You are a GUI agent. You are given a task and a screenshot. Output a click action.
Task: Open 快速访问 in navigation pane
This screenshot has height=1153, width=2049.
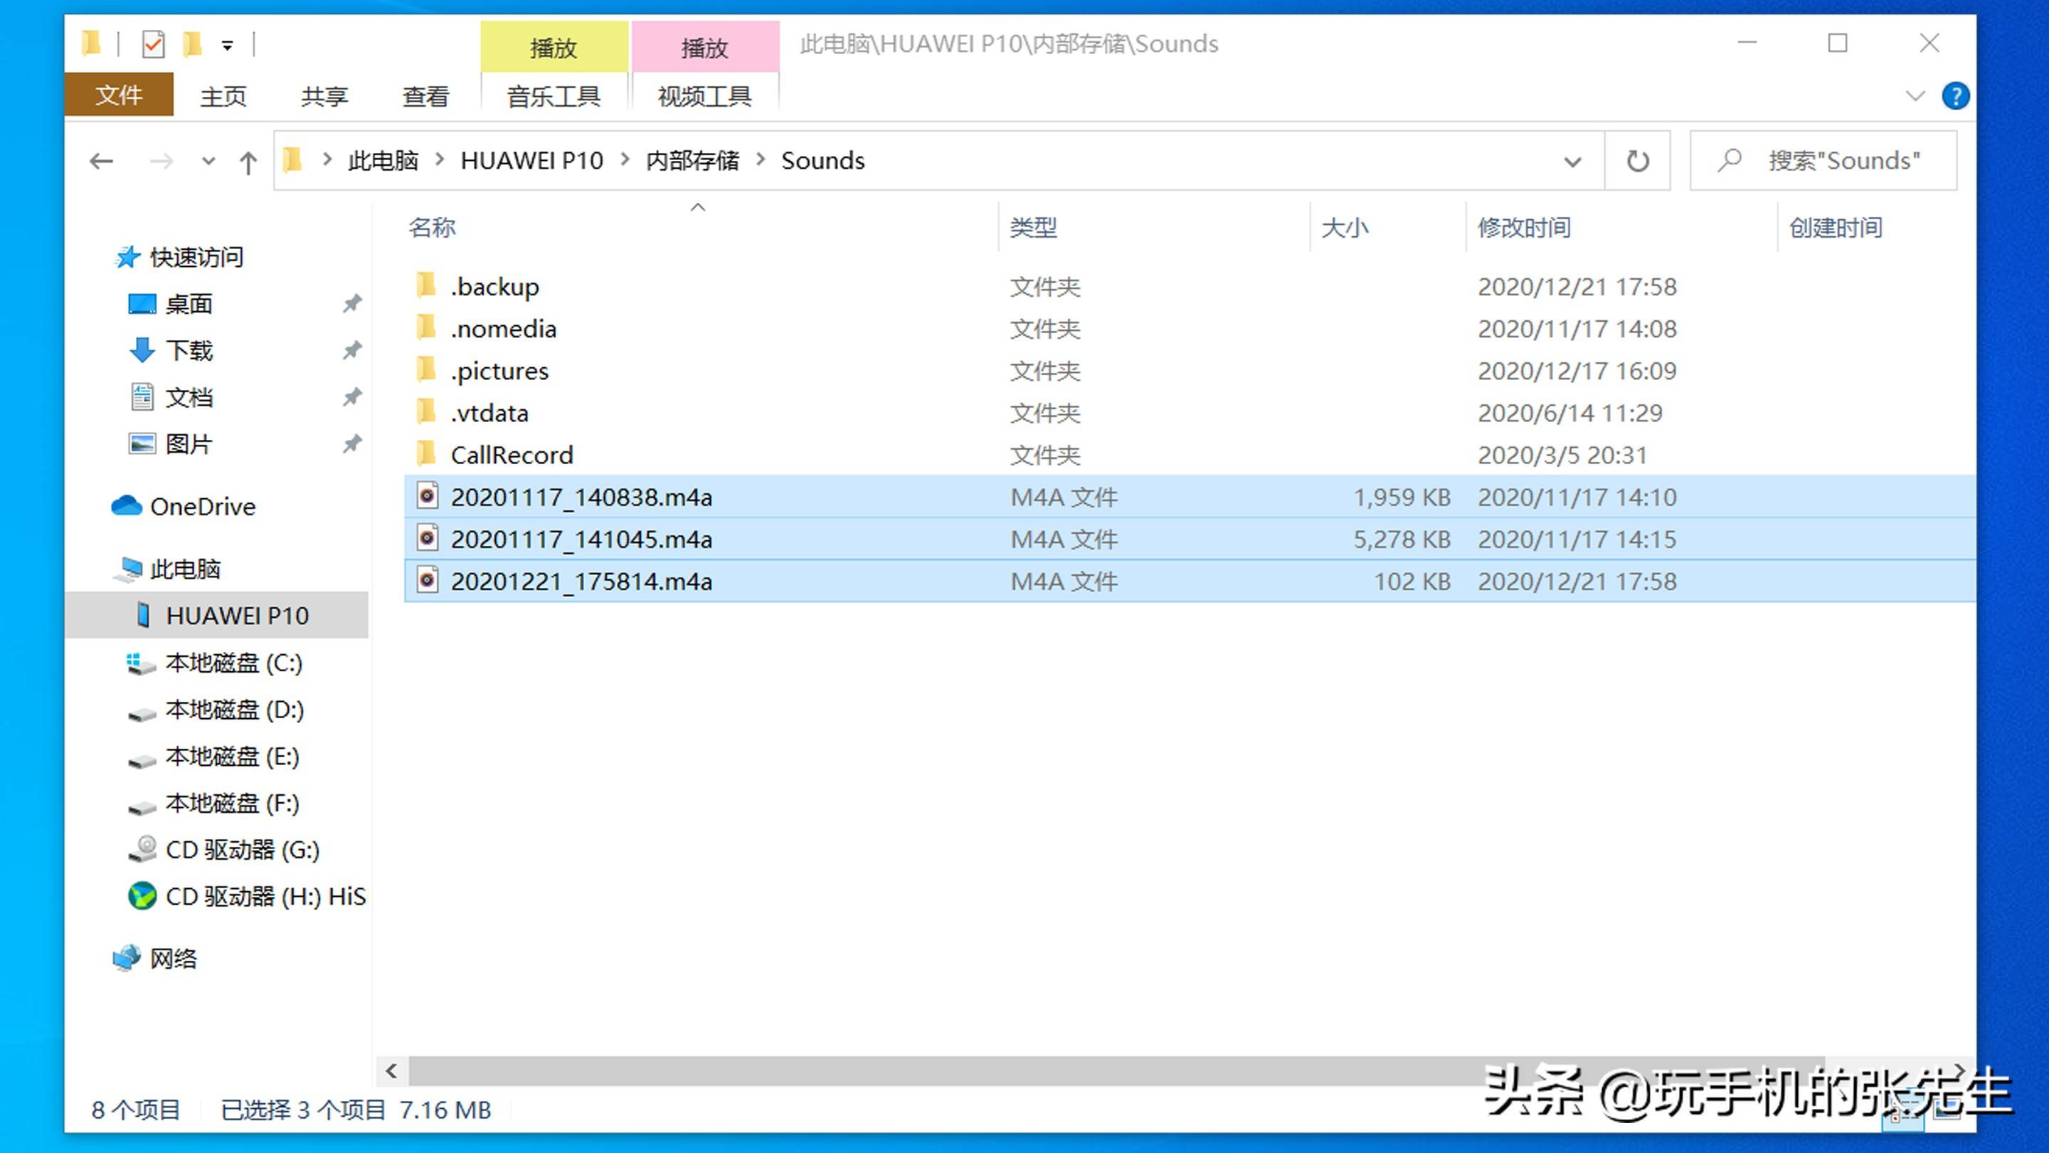pos(196,257)
